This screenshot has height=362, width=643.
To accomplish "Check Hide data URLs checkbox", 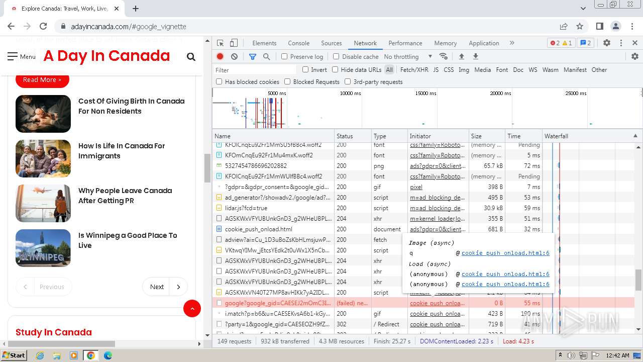I will 335,70.
